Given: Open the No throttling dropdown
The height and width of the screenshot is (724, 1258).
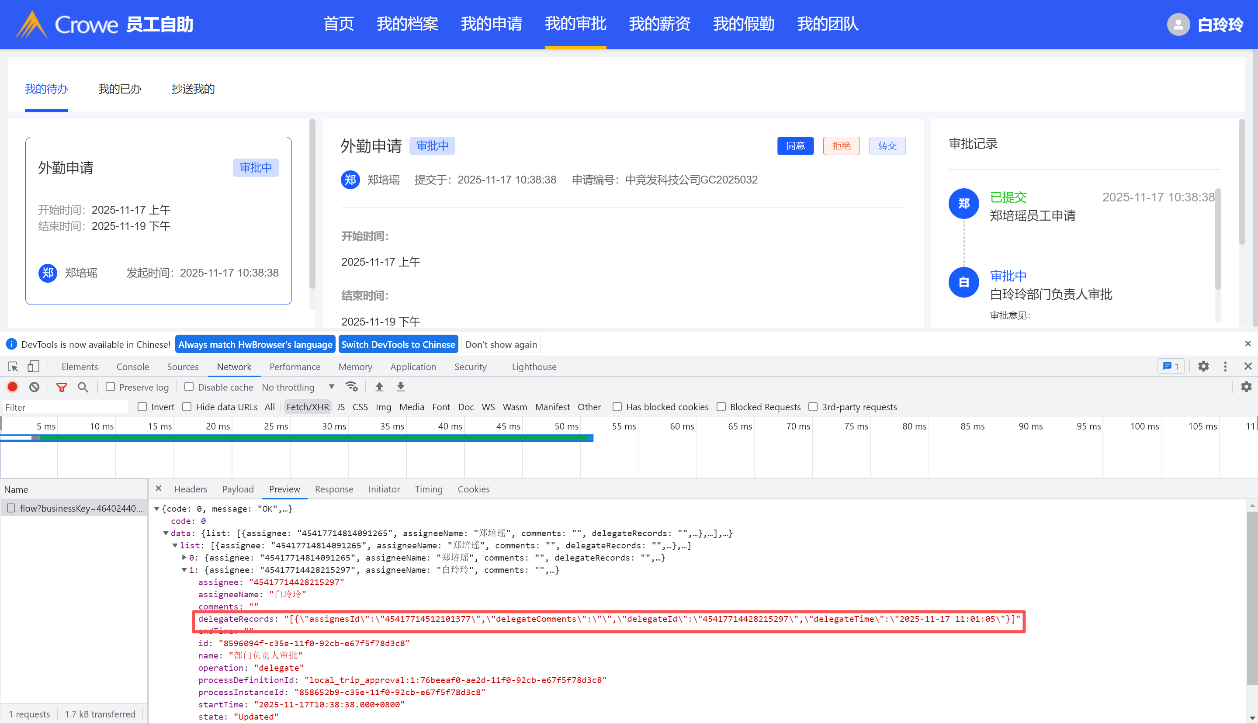Looking at the screenshot, I should coord(298,387).
